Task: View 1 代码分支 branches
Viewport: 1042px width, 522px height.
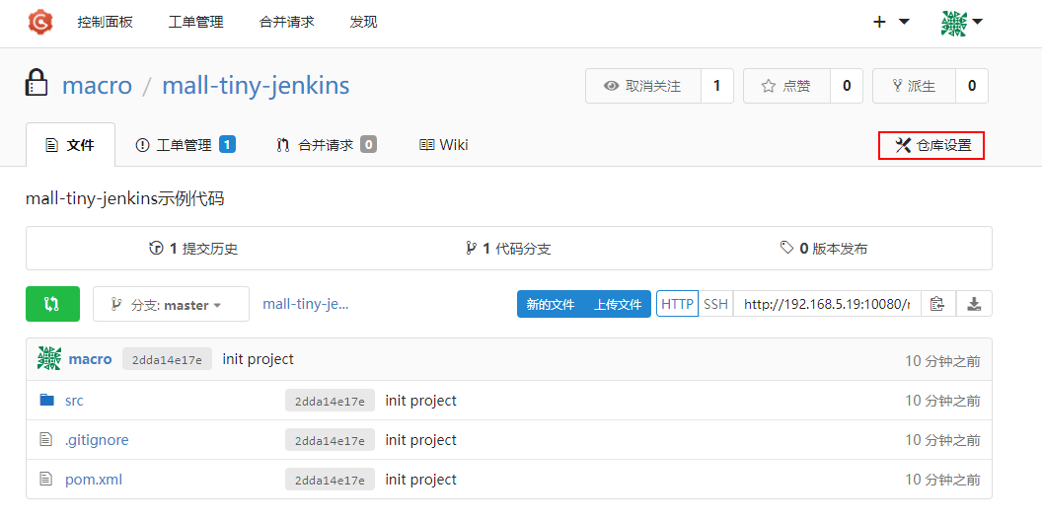Action: click(x=508, y=248)
